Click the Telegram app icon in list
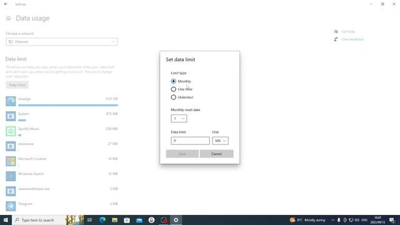400x225 pixels. pyautogui.click(x=11, y=206)
